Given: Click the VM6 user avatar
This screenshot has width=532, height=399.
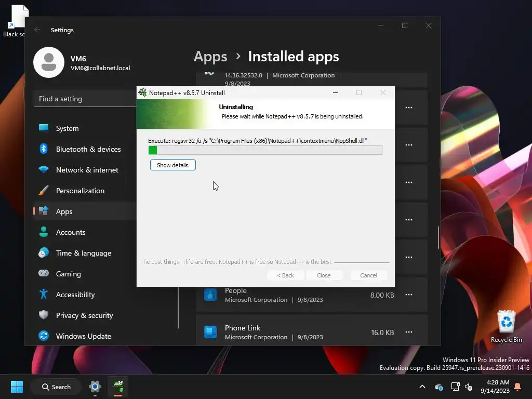Looking at the screenshot, I should click(x=49, y=62).
